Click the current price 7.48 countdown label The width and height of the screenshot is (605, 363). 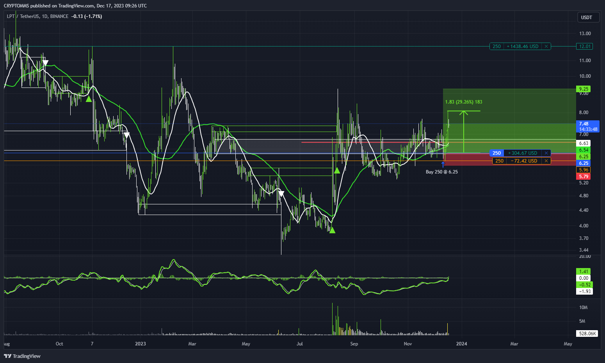(588, 127)
